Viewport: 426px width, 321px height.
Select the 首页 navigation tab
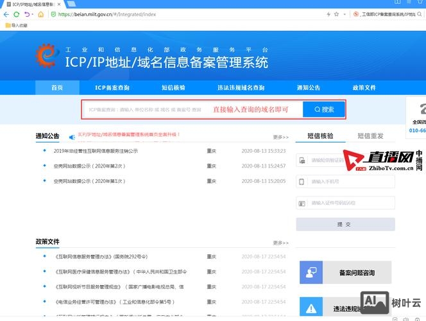pos(57,87)
